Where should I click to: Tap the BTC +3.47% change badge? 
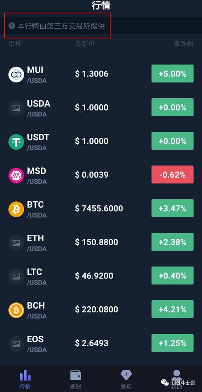pos(173,208)
